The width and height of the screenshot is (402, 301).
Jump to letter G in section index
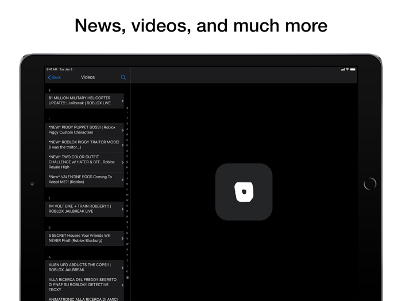(x=127, y=162)
